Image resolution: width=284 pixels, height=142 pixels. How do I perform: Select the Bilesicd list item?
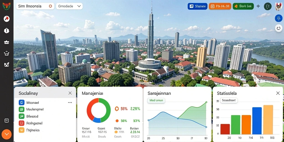point(45,116)
